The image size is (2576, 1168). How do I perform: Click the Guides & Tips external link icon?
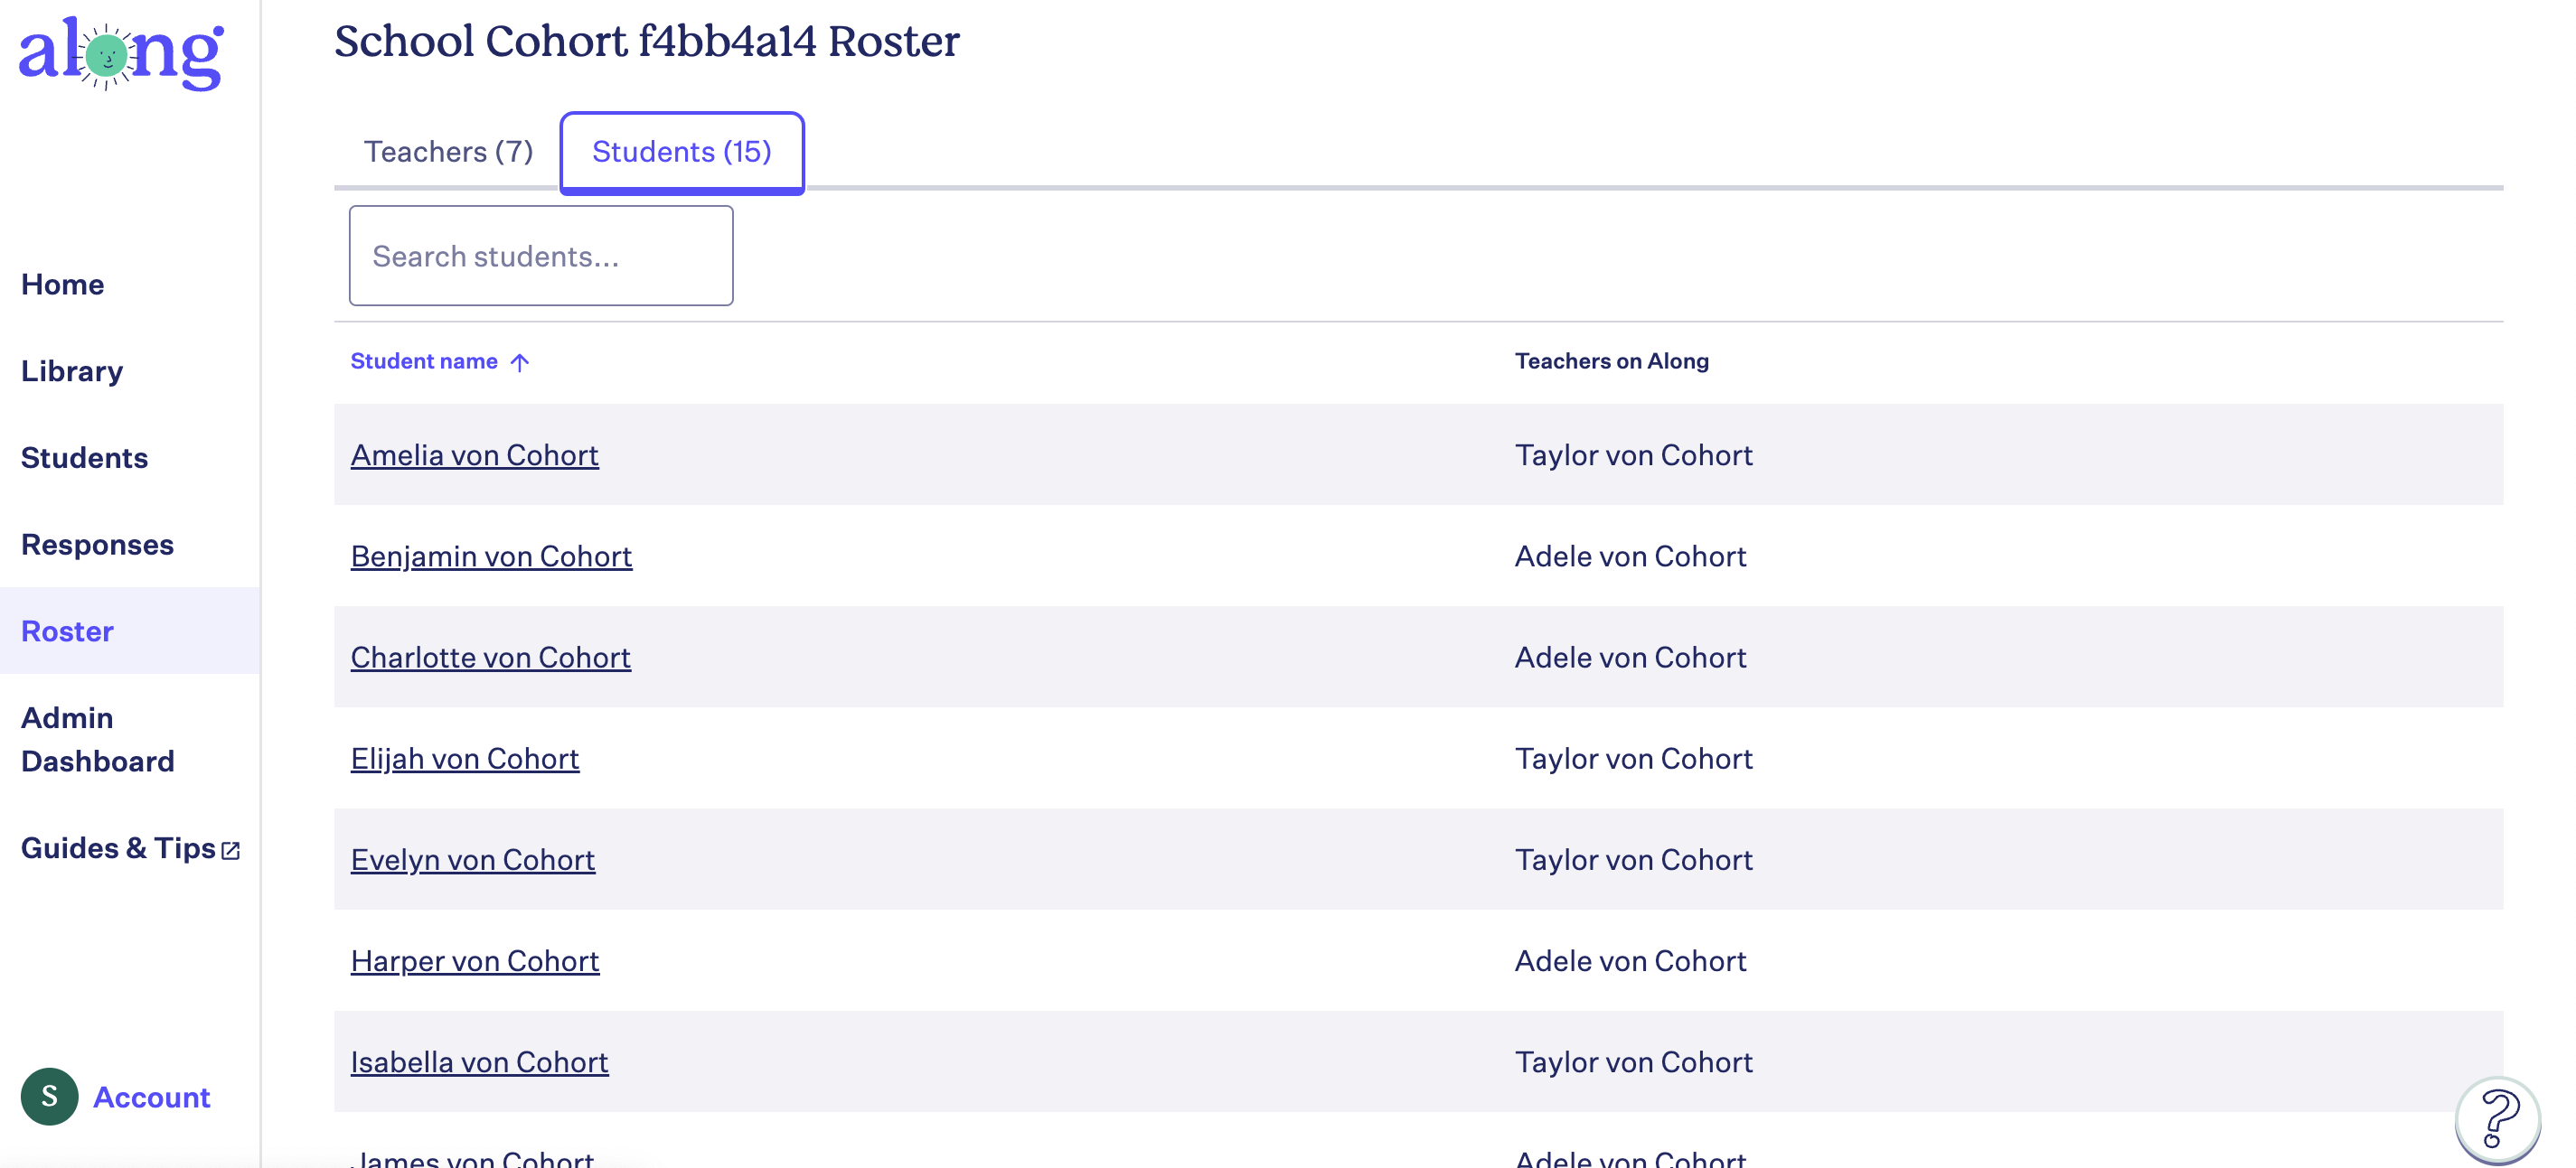tap(231, 850)
